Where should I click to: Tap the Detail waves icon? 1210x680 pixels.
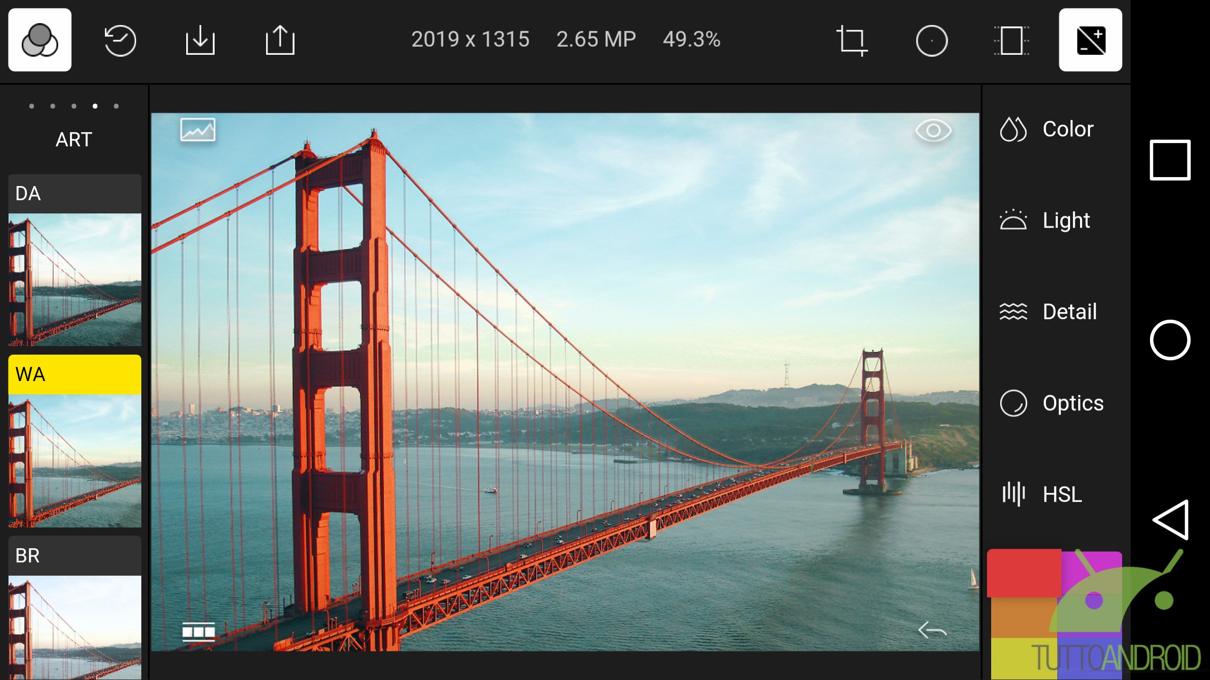click(x=1013, y=312)
